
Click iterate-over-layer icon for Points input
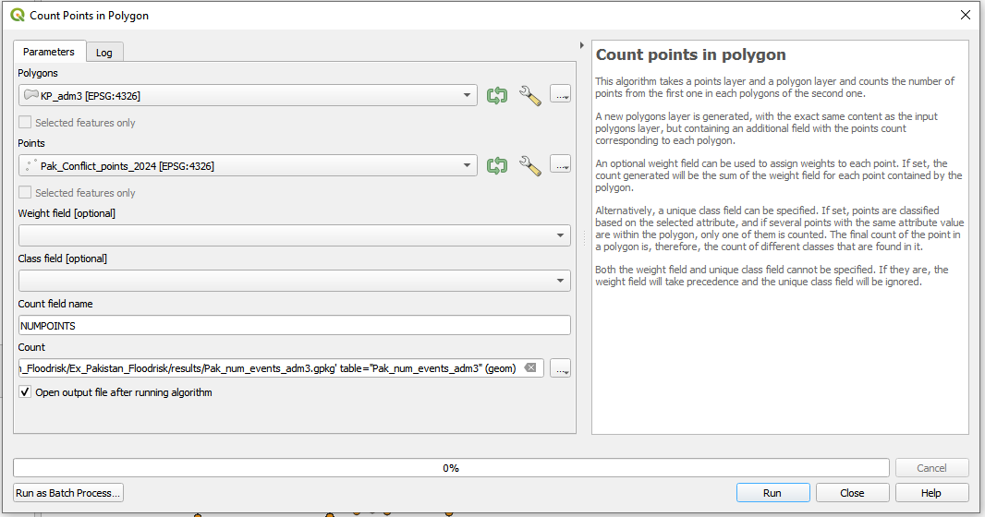[497, 165]
